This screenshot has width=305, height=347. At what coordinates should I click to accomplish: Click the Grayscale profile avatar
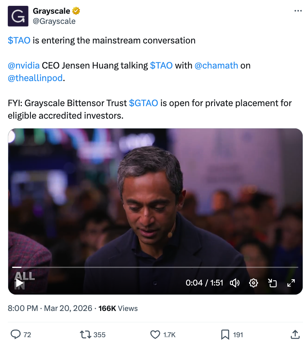[18, 16]
